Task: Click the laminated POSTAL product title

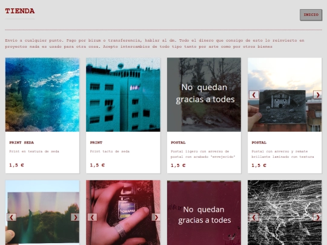Action: coord(259,143)
